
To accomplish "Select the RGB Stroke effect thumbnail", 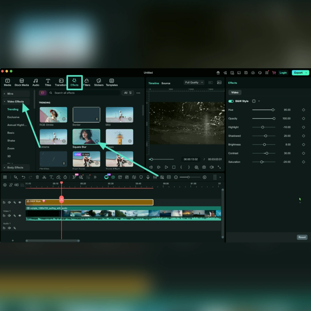I will coord(53,115).
